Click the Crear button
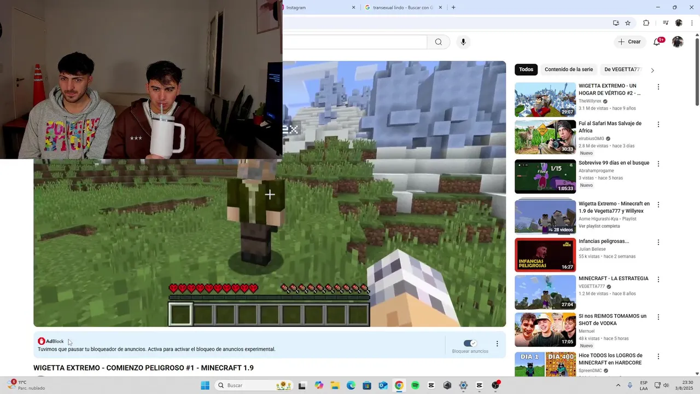 point(629,42)
